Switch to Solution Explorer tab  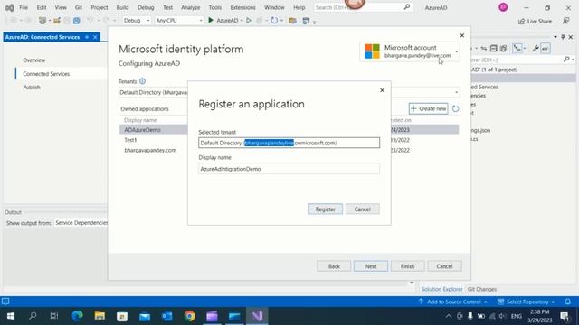441,289
